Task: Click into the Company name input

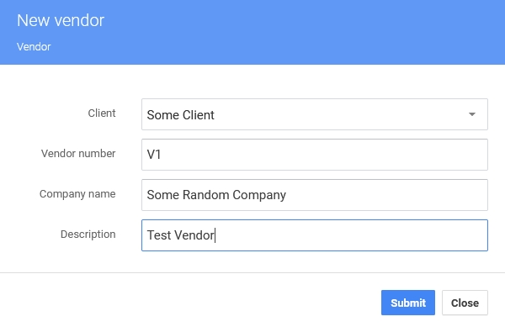Action: tap(315, 195)
